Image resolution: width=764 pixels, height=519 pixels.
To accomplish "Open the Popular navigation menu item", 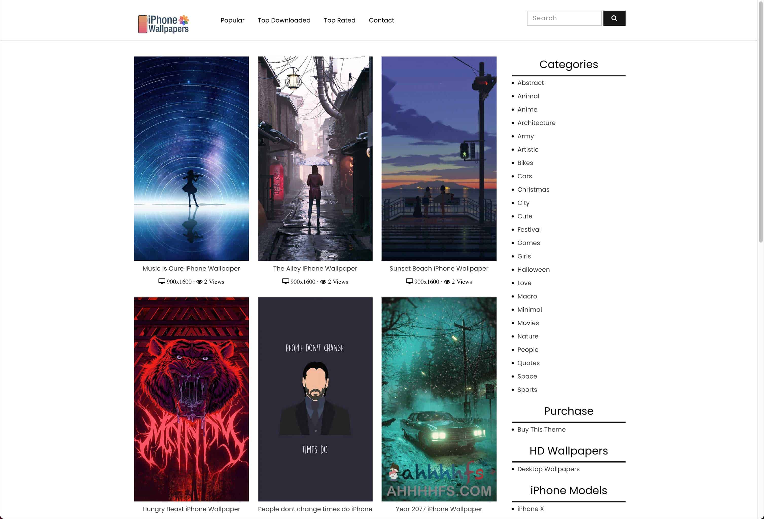I will pyautogui.click(x=233, y=20).
